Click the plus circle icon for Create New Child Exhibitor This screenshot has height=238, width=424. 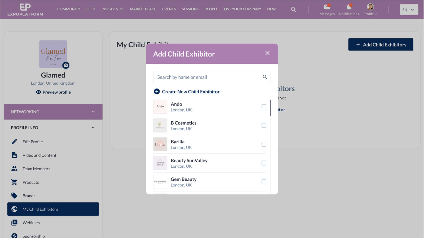tap(157, 91)
